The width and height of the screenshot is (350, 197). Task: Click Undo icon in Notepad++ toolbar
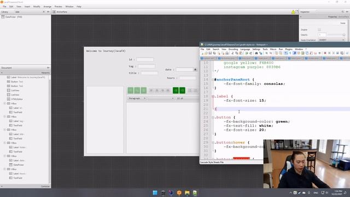pos(247,53)
